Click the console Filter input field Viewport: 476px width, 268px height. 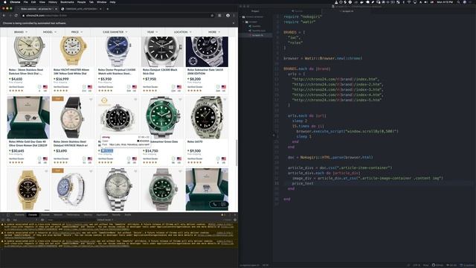coord(70,220)
